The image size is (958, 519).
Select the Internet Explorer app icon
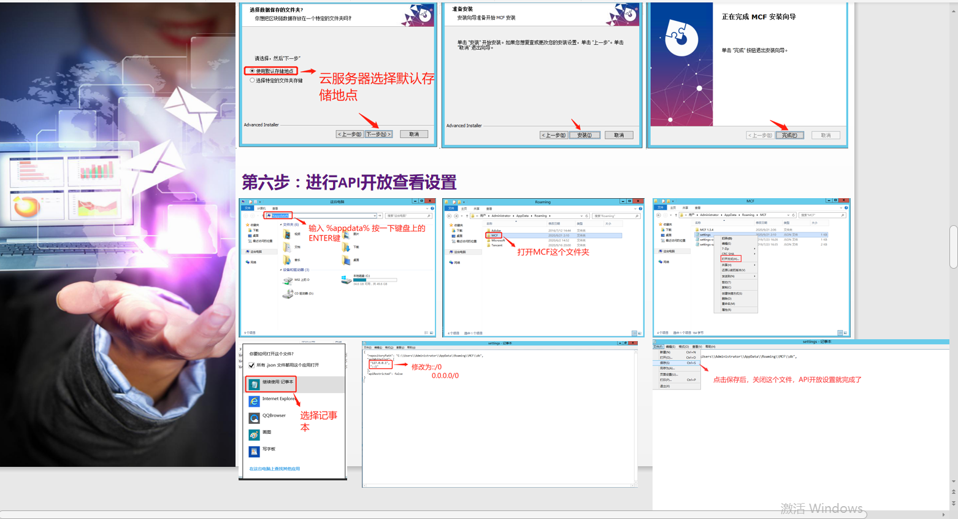tap(253, 401)
